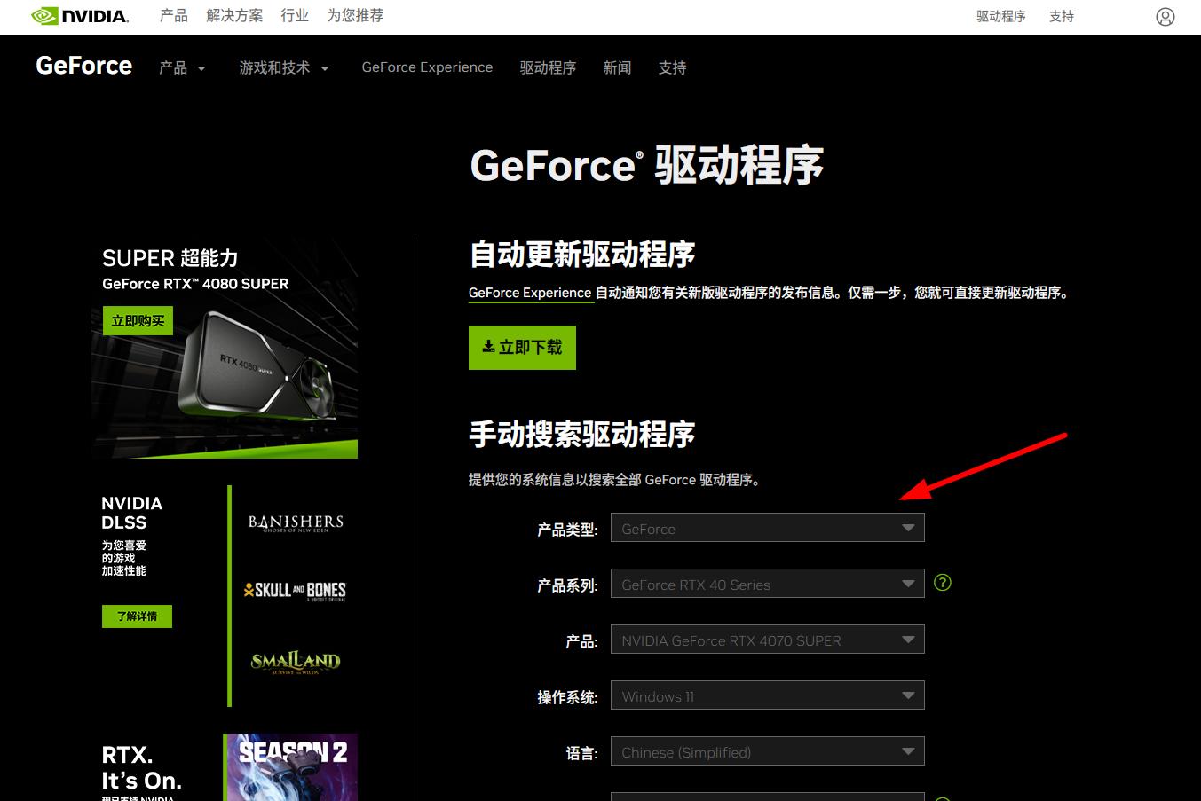The height and width of the screenshot is (801, 1201).
Task: Go to 驱动程序 in top bar
Action: pyautogui.click(x=1001, y=17)
